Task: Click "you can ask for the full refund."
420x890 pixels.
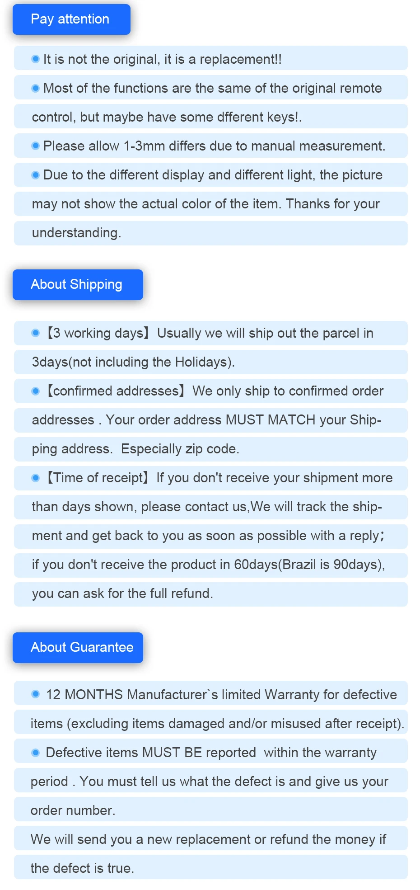Action: pyautogui.click(x=122, y=594)
